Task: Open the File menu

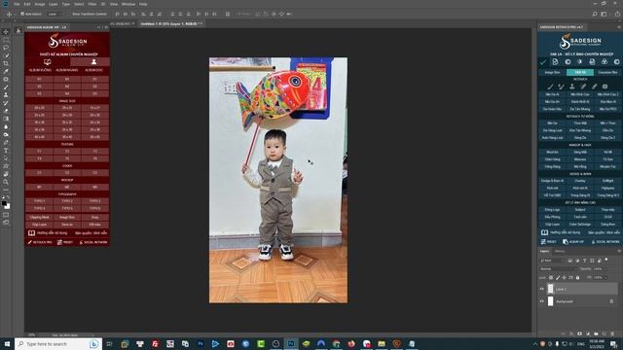Action: pos(17,4)
